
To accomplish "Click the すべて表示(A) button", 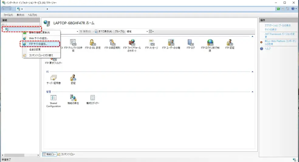I will tap(103, 32).
